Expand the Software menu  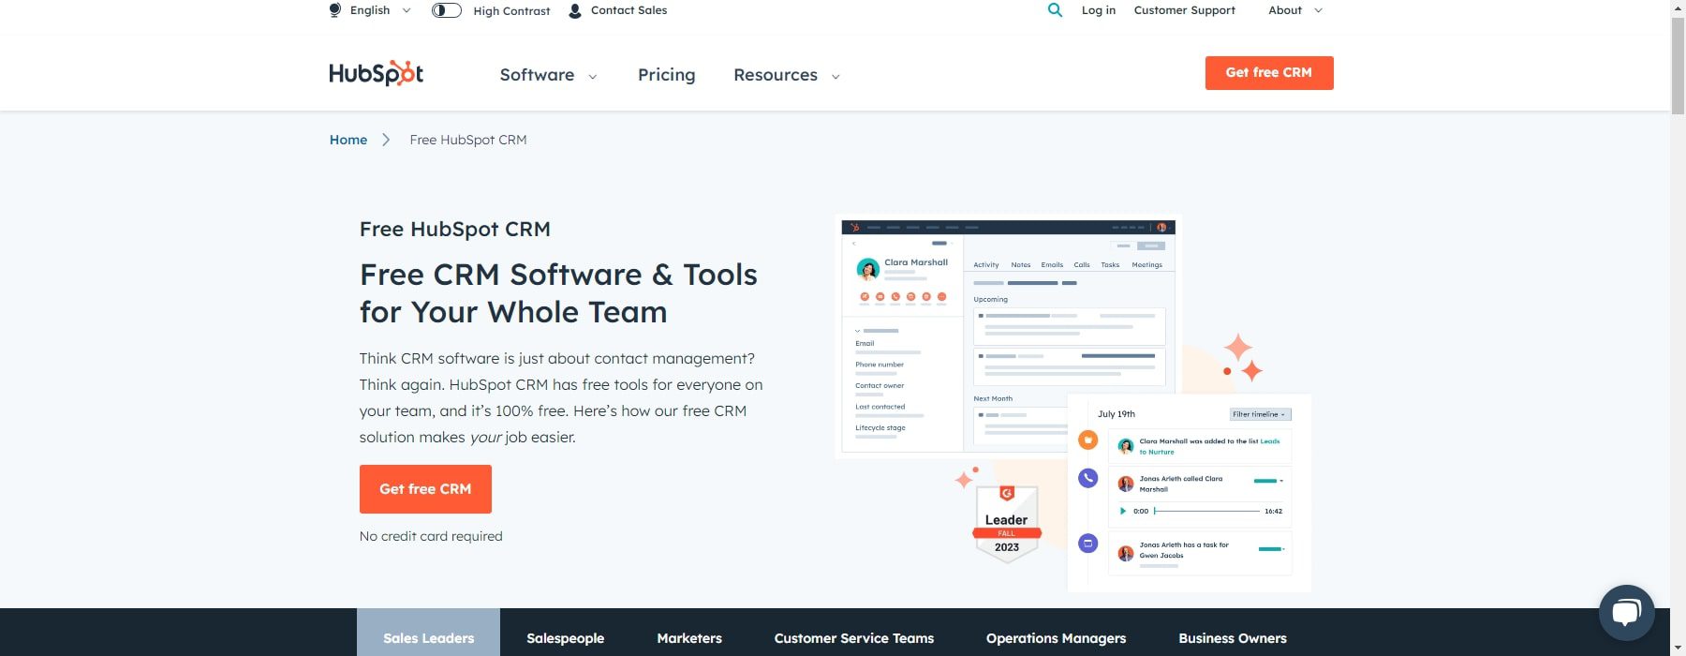tap(548, 75)
